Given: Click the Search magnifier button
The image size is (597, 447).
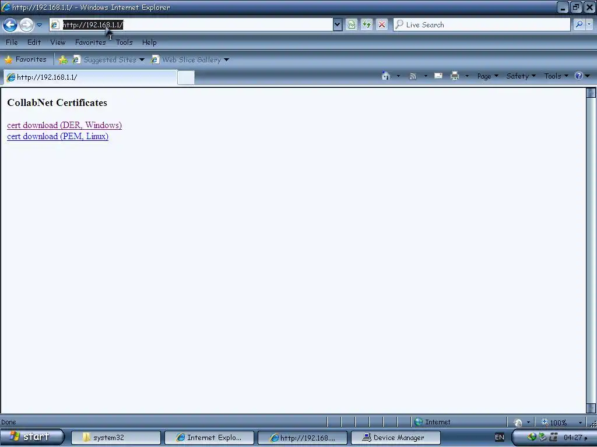Looking at the screenshot, I should point(579,24).
